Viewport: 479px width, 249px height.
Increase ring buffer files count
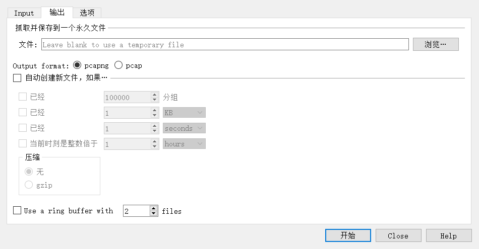click(154, 208)
